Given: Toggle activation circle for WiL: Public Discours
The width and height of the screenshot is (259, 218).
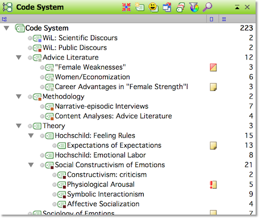Looking at the screenshot, I should click(30, 48).
